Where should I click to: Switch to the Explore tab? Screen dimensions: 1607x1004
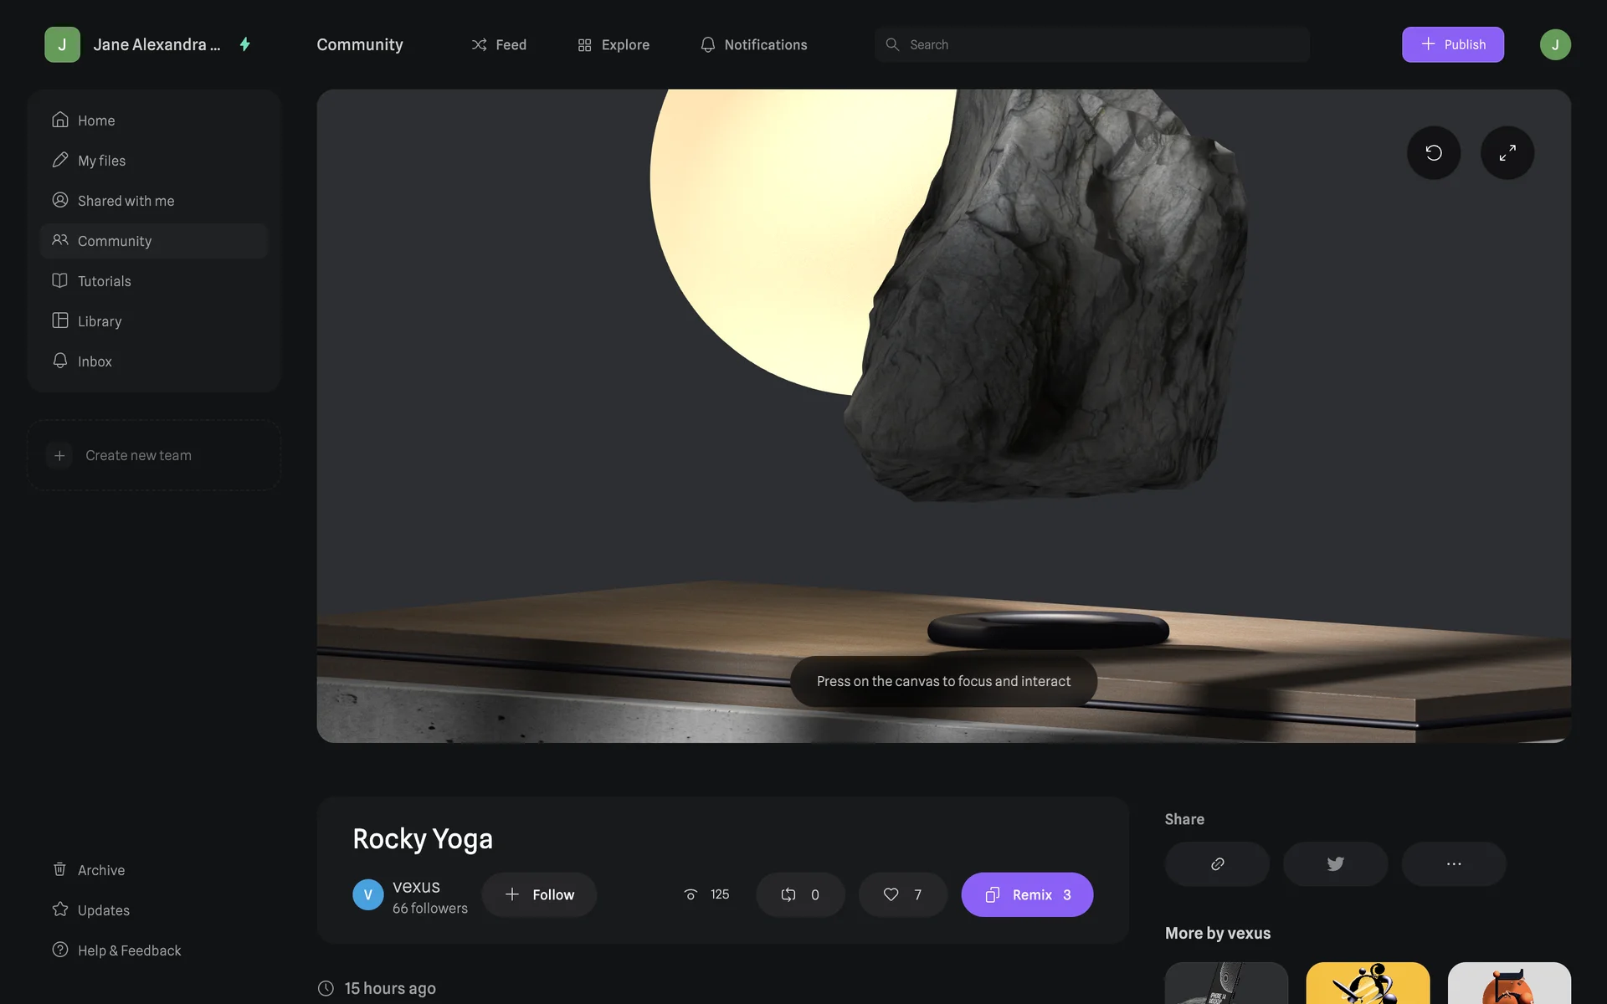tap(614, 44)
